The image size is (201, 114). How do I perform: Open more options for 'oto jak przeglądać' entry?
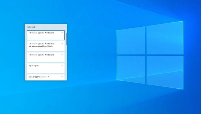[62, 44]
